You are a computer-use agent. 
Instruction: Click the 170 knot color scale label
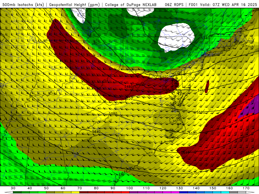click(x=246, y=188)
